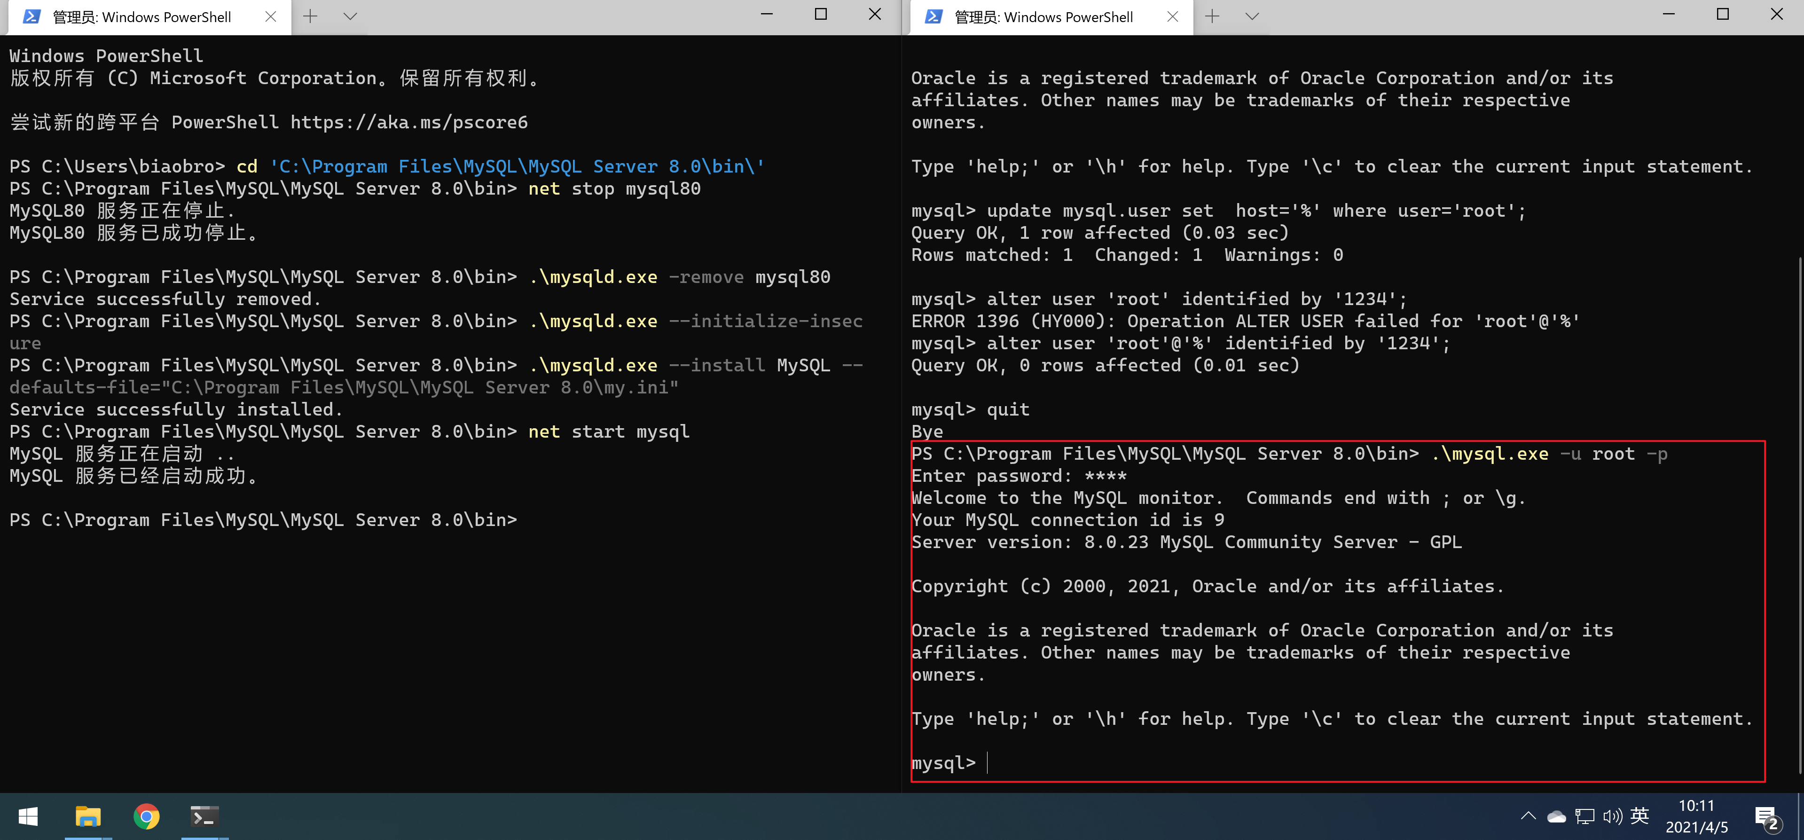The height and width of the screenshot is (840, 1804).
Task: Toggle the 英 input method indicator
Action: [x=1639, y=816]
